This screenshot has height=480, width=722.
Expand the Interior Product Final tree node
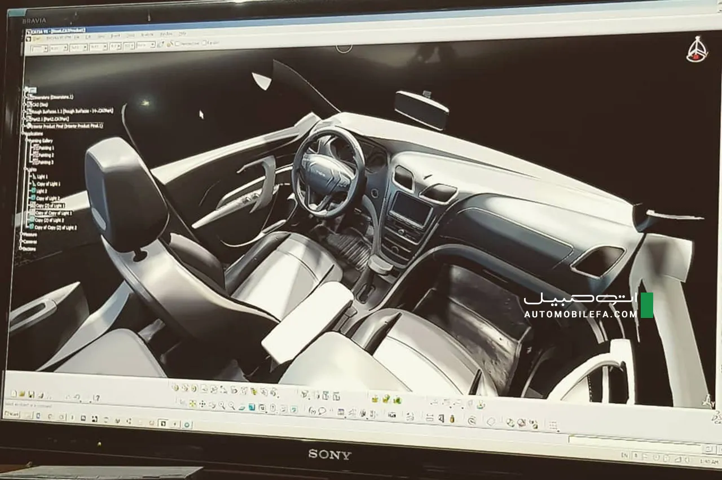tap(24, 126)
